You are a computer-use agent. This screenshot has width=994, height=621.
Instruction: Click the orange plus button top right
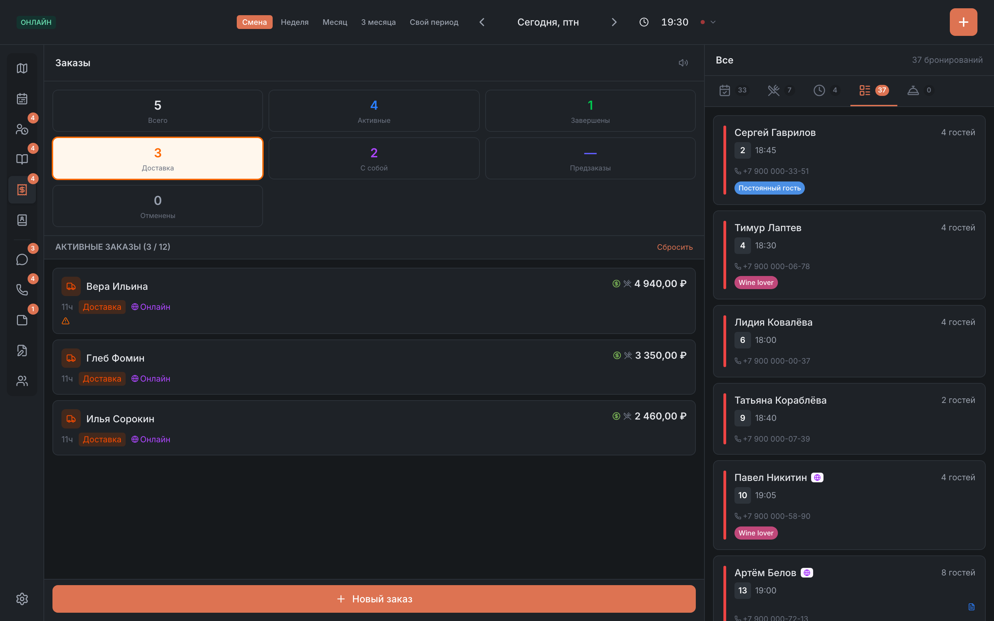coord(963,22)
